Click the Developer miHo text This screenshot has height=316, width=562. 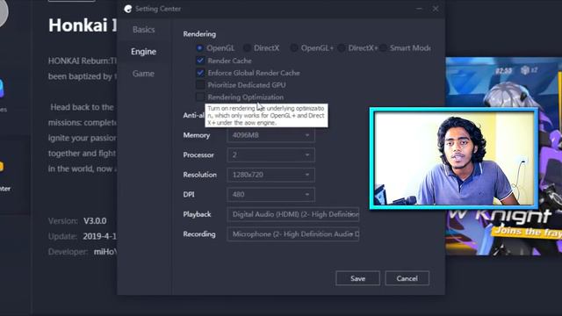pos(105,252)
